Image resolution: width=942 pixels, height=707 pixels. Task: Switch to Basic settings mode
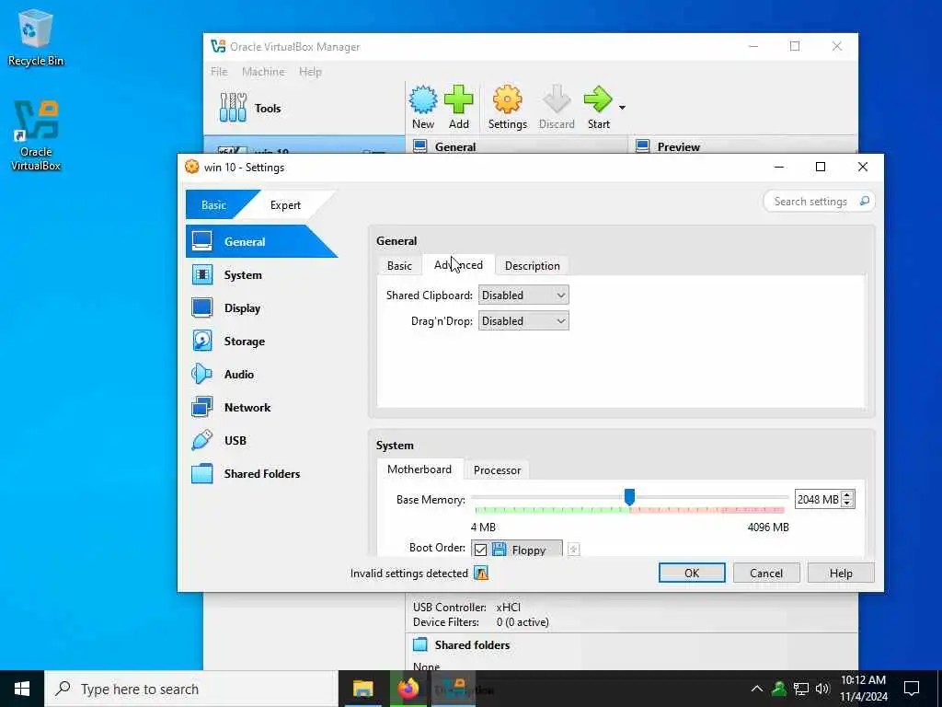[213, 205]
